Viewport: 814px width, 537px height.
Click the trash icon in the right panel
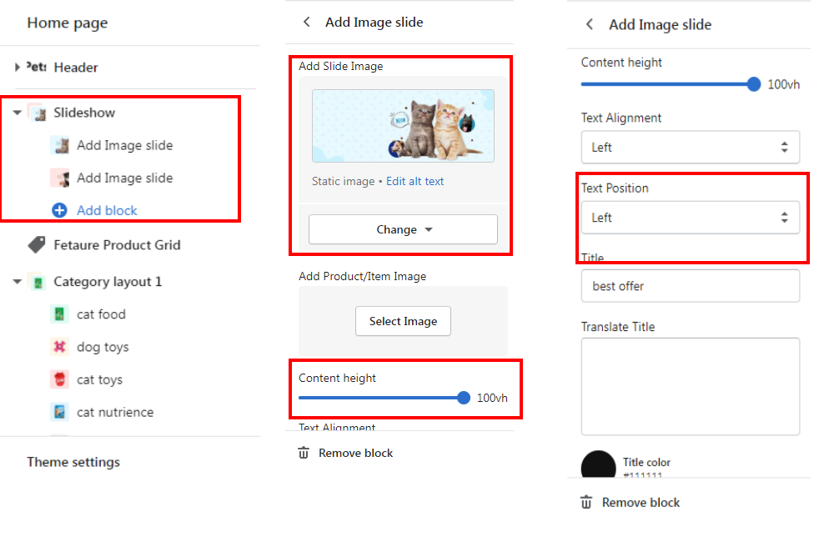coord(586,502)
